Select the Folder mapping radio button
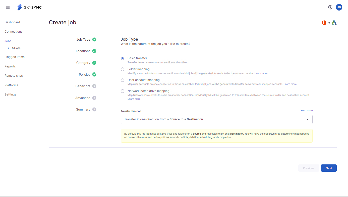 (123, 69)
